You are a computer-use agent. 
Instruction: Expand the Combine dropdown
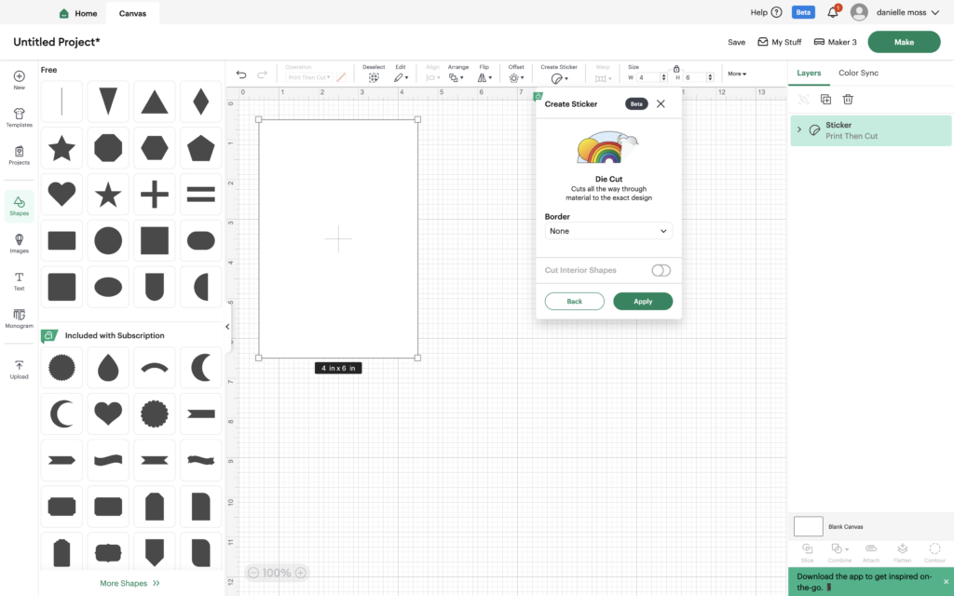pyautogui.click(x=847, y=549)
